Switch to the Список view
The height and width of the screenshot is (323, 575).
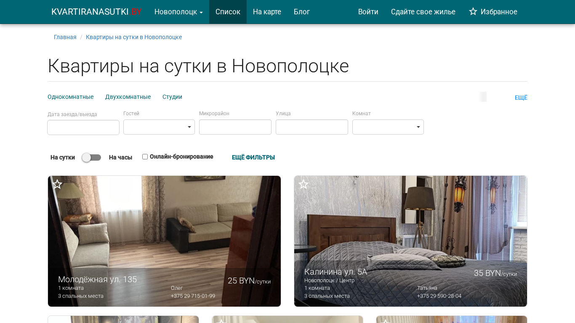tap(228, 12)
